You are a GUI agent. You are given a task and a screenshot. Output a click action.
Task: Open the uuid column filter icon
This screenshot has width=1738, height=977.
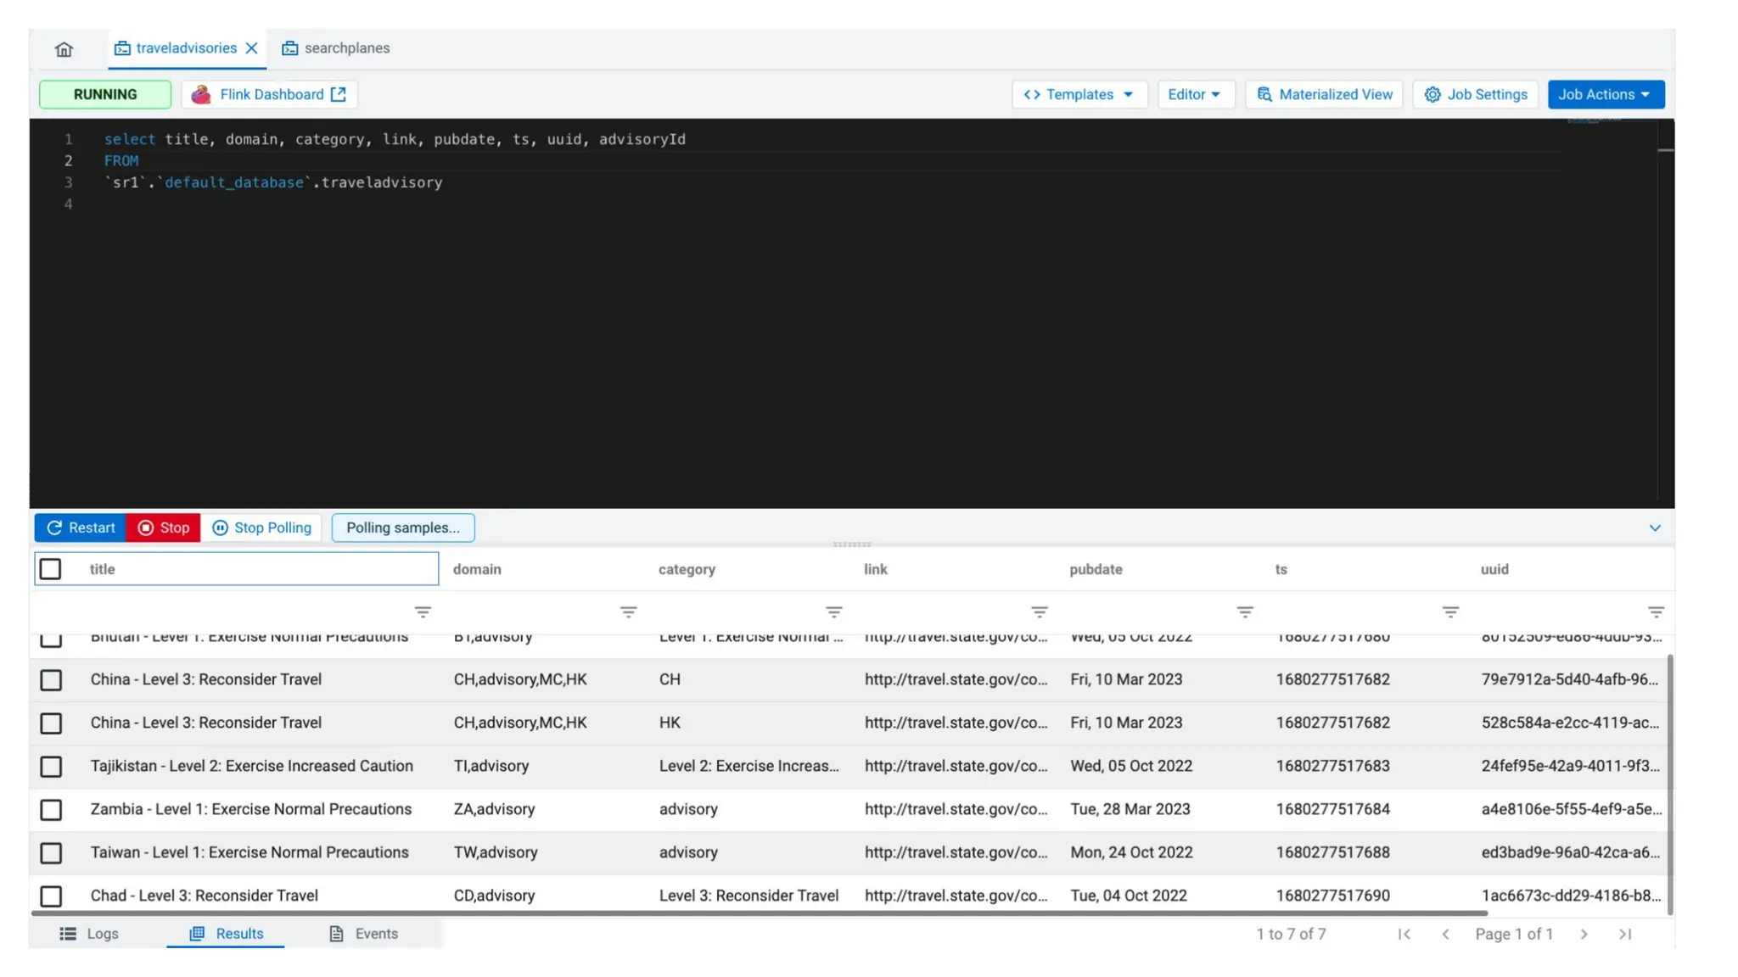[1656, 612]
